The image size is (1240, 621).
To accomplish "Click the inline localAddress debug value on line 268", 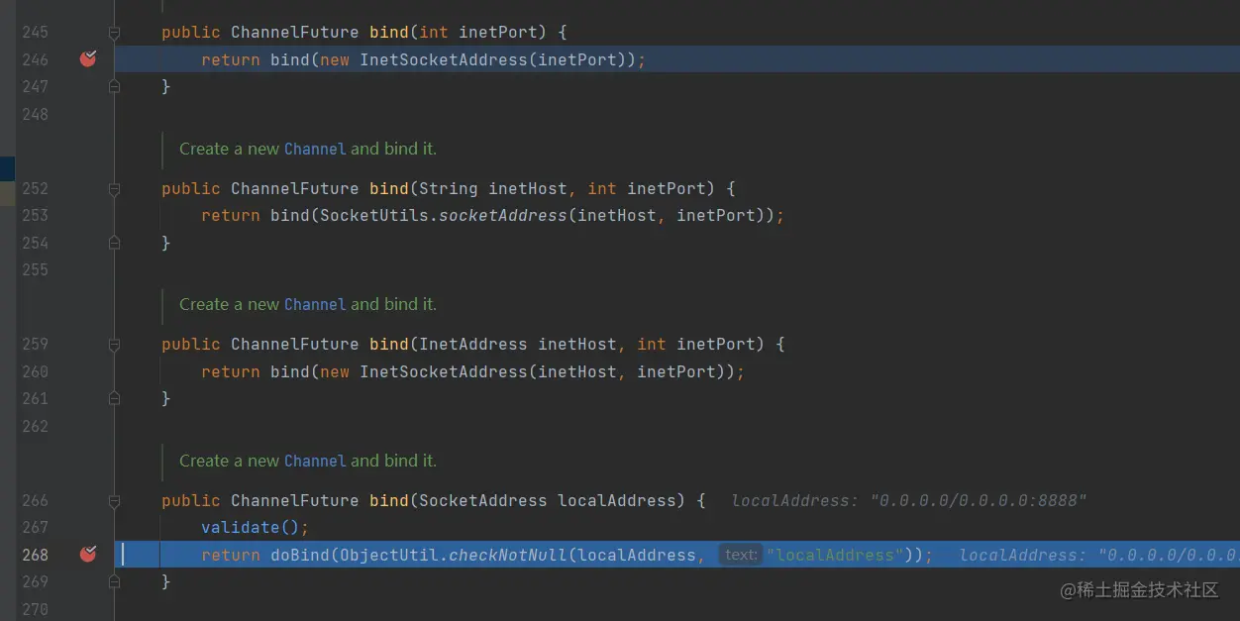I will click(1099, 555).
